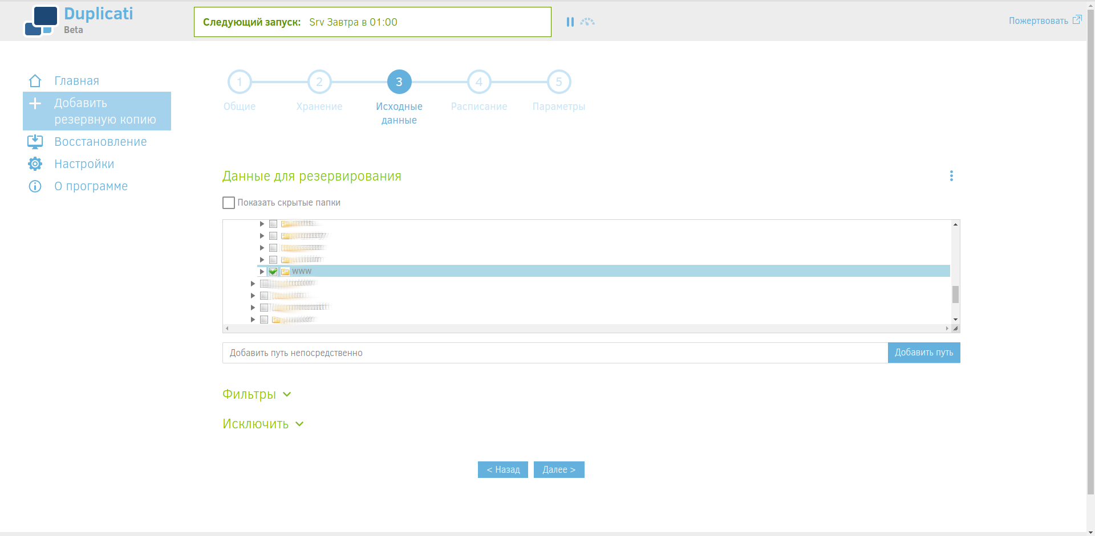Select wizard step 3 Исходные данные
Viewport: 1095px width, 536px height.
[399, 82]
